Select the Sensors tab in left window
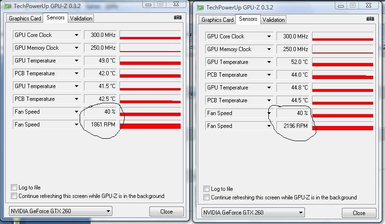 point(55,18)
